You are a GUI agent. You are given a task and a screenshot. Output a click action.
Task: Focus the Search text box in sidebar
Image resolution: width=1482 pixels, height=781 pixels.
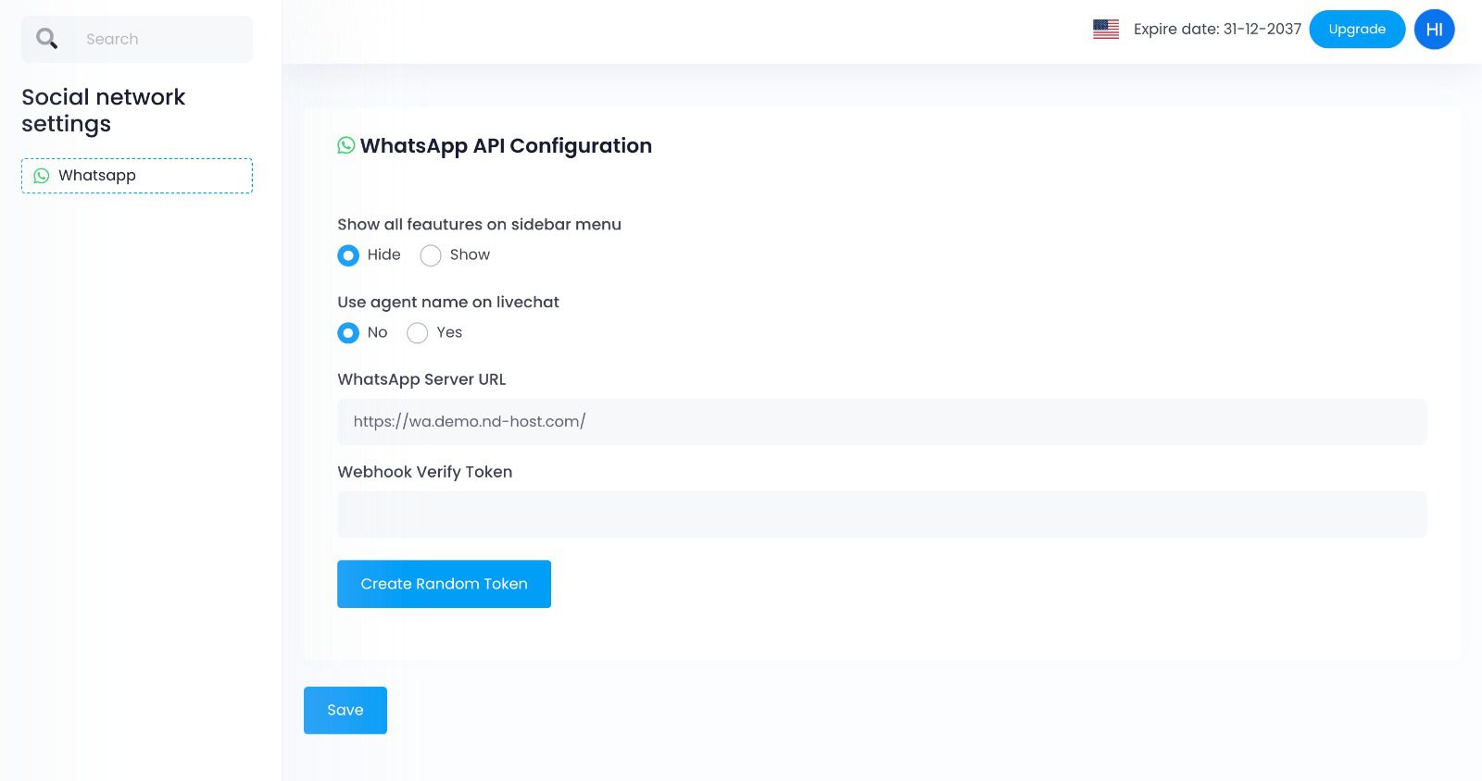[157, 39]
